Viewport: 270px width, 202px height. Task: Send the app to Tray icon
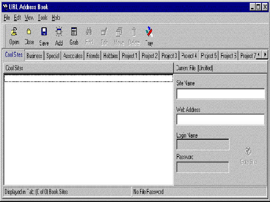click(x=149, y=32)
